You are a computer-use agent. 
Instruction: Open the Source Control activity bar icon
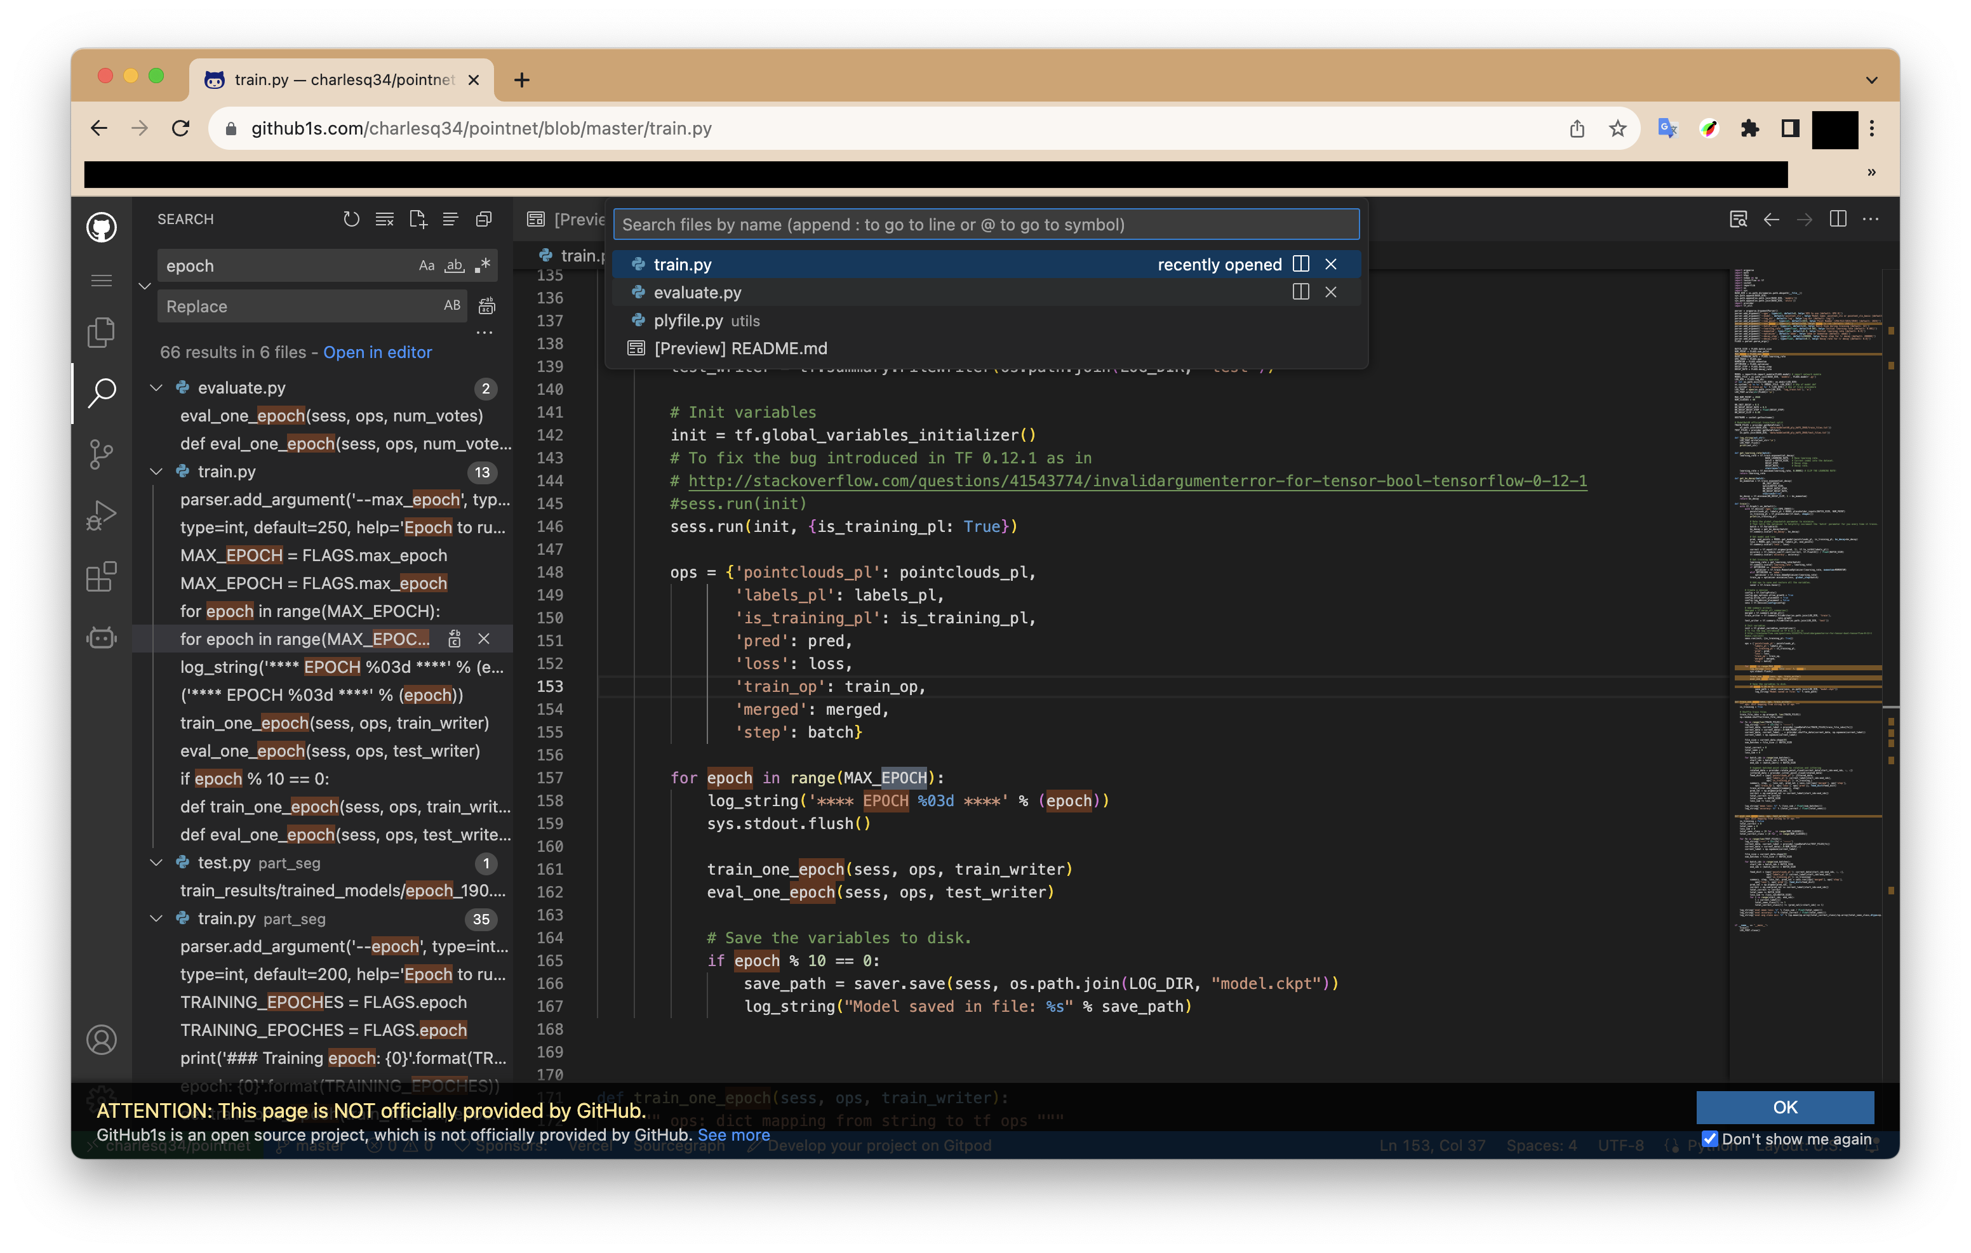pyautogui.click(x=101, y=453)
